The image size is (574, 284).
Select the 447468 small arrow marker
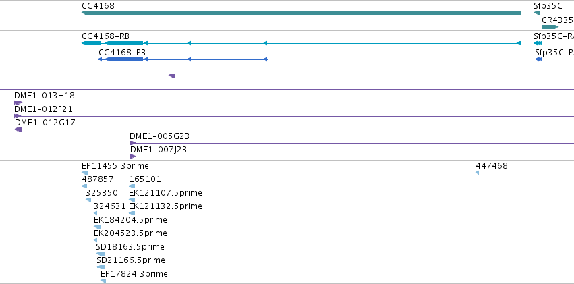click(477, 173)
